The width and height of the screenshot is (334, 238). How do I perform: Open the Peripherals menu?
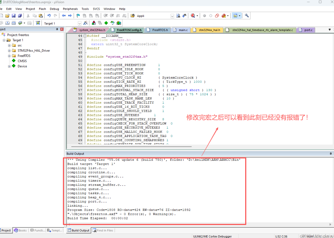(70, 9)
